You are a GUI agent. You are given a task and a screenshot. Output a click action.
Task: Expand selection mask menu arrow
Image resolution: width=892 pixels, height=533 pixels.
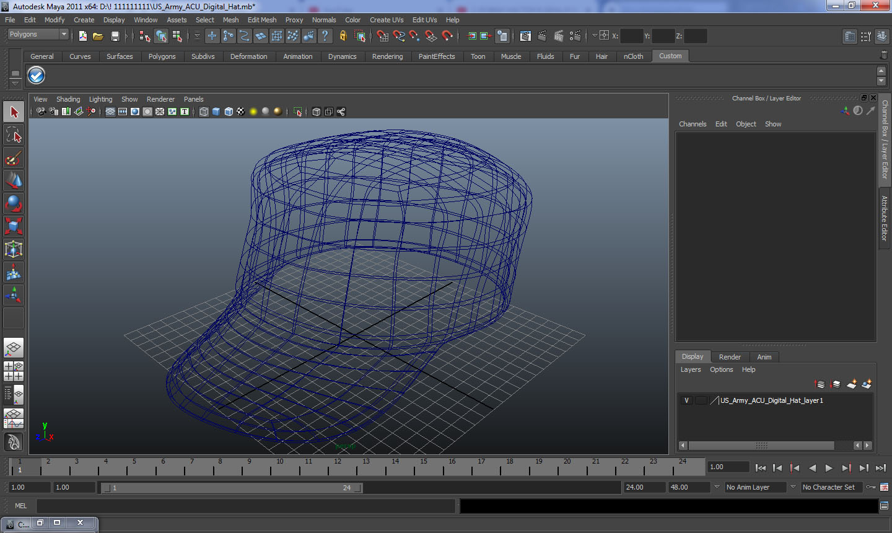(197, 36)
